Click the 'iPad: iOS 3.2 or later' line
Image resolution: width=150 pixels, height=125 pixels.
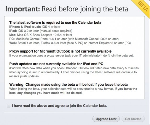coord(41,31)
